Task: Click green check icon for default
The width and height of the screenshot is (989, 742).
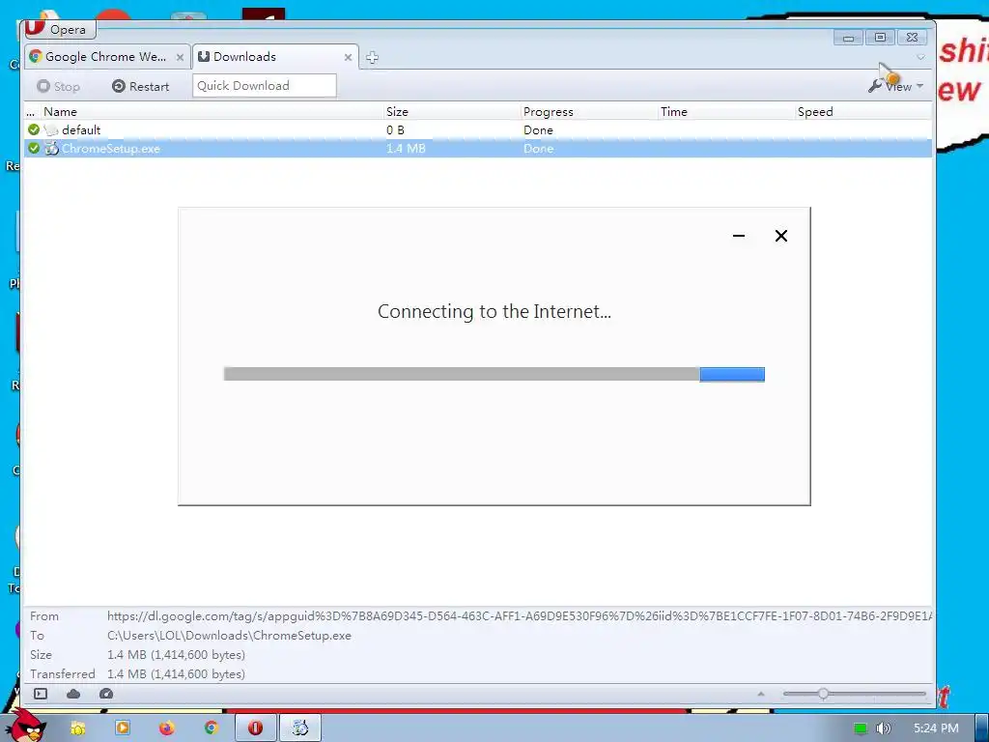Action: pos(34,129)
